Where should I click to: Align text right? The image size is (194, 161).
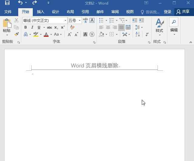pos(115,27)
